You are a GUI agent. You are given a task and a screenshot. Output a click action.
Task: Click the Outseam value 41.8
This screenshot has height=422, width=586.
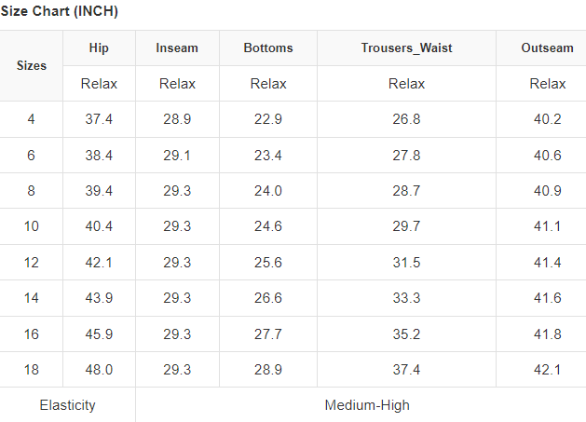pyautogui.click(x=547, y=334)
